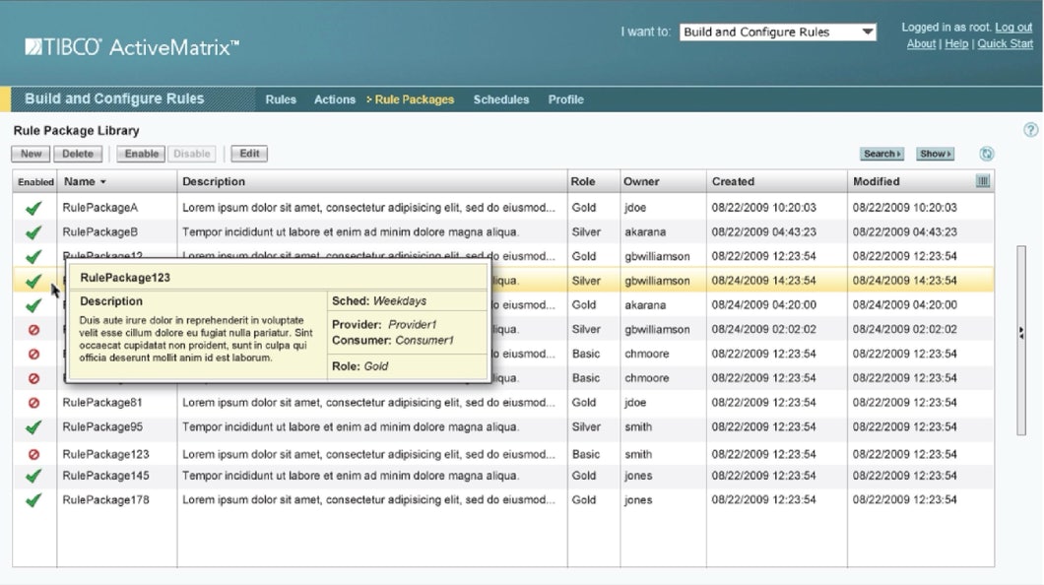Click the TIBCO ActiveMatrix logo
This screenshot has height=585, width=1044.
(x=132, y=46)
